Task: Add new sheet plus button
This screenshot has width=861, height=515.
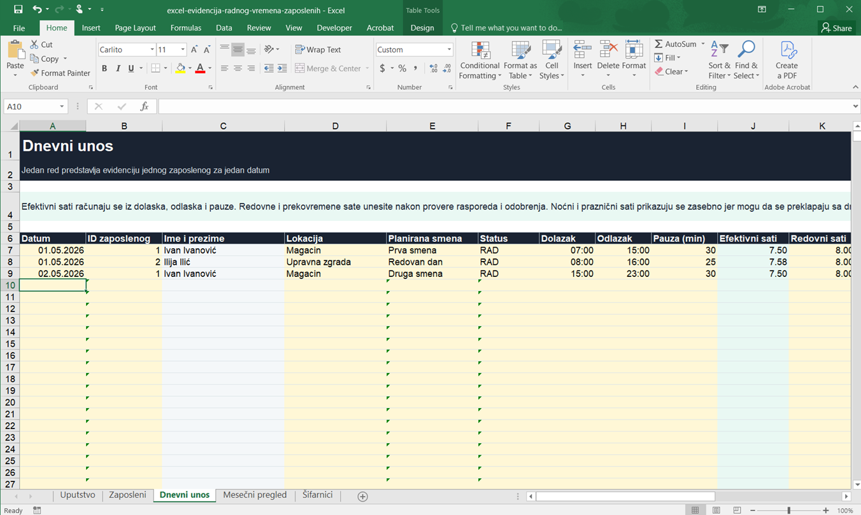Action: pyautogui.click(x=362, y=496)
